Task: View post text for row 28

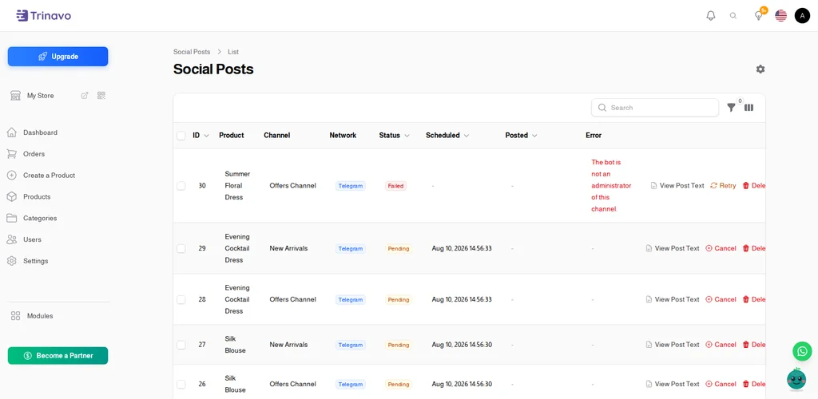Action: point(673,299)
